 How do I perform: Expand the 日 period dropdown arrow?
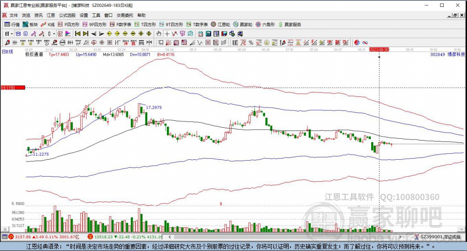click(x=11, y=34)
